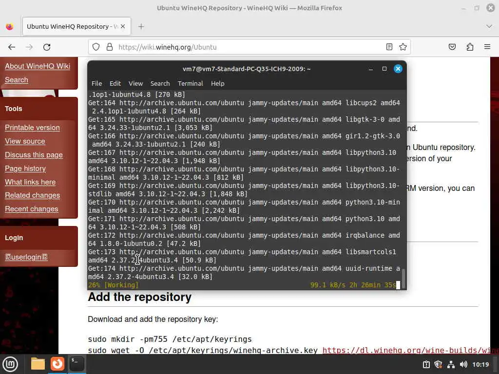Click the Download and add the repository key text
499x374 pixels.
153,319
